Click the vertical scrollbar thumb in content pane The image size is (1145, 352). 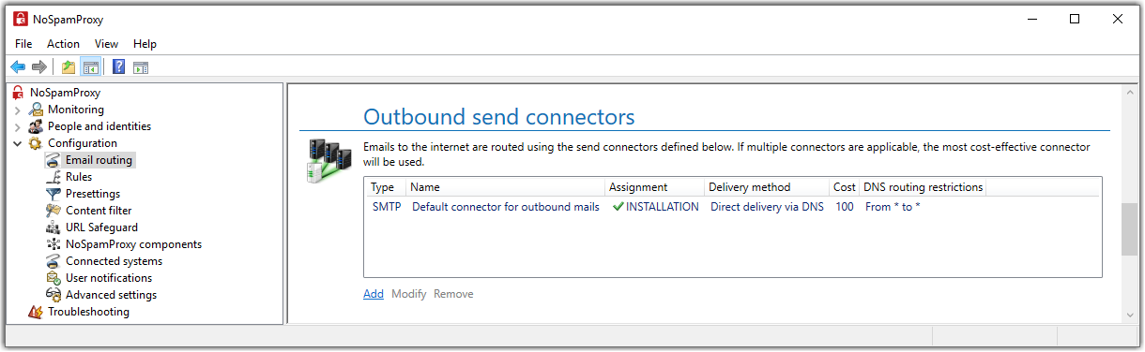pyautogui.click(x=1129, y=229)
